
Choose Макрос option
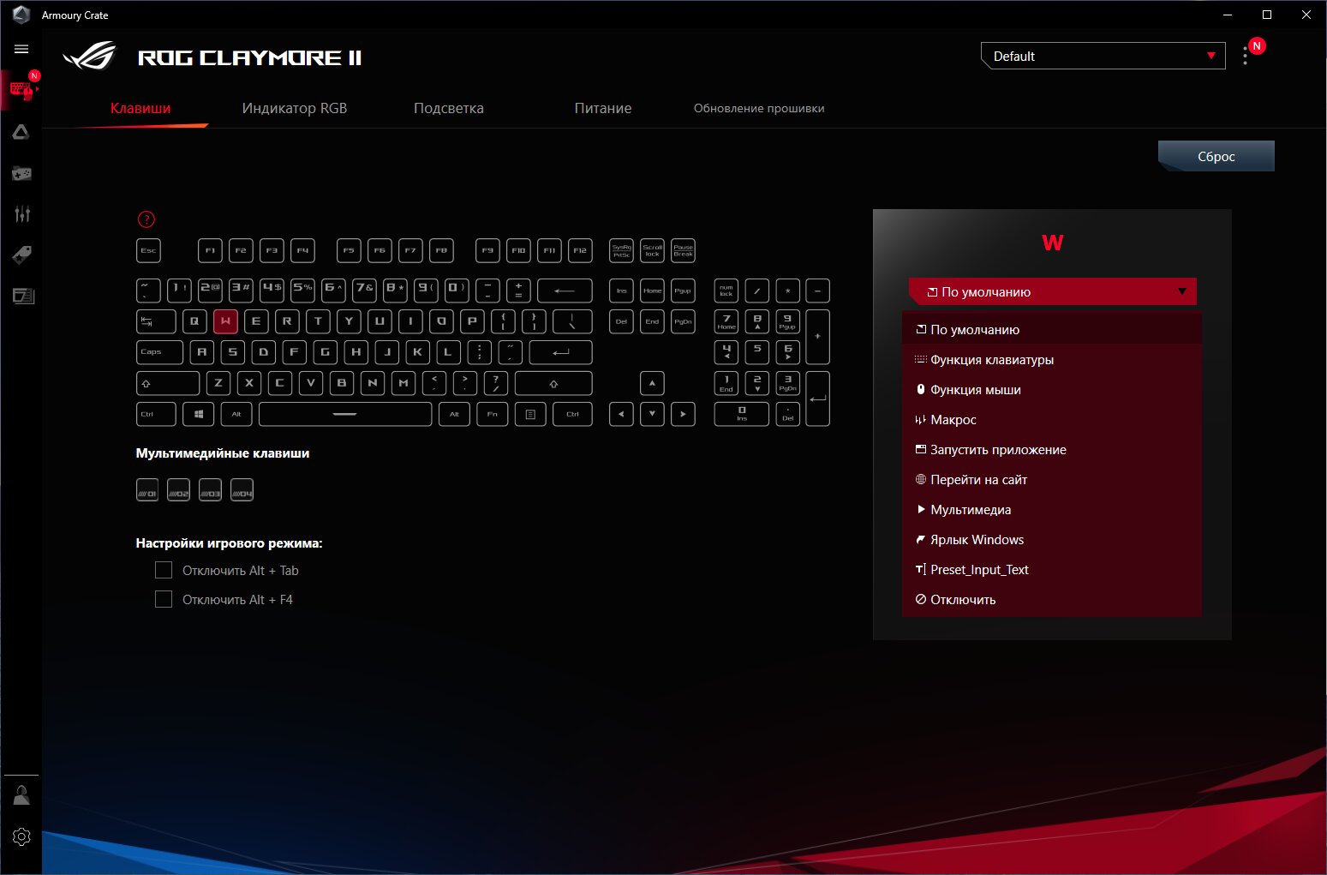[1052, 419]
